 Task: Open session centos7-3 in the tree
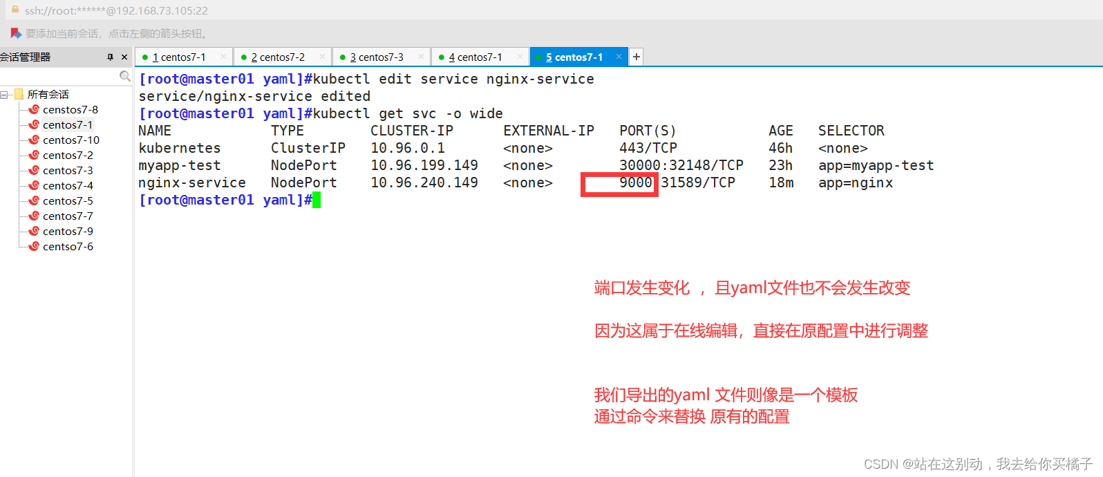tap(68, 171)
